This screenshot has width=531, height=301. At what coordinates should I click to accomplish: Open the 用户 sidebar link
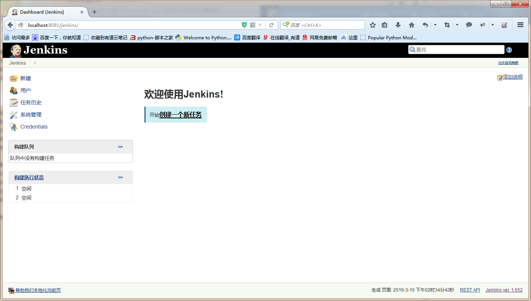(x=26, y=90)
